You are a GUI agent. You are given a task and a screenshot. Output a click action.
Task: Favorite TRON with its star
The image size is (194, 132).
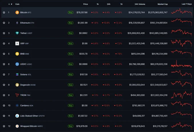point(4,95)
